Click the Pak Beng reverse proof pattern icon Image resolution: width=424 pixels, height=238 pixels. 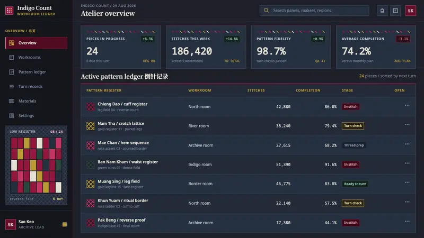click(90, 223)
